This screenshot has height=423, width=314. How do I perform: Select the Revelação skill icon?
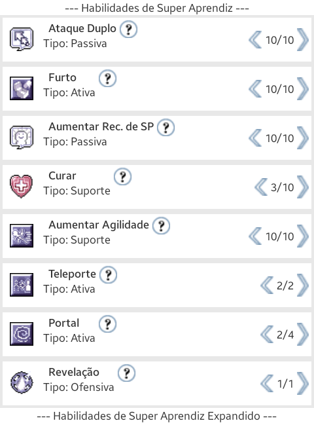click(22, 382)
